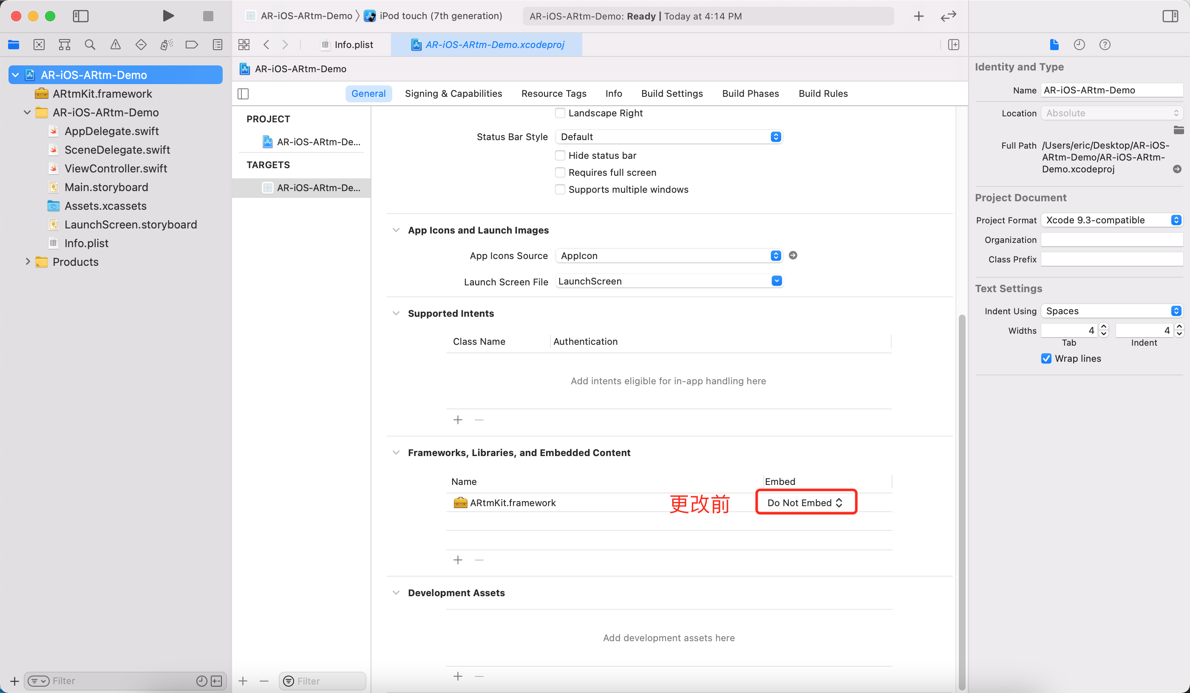Check Requires full screen
The width and height of the screenshot is (1190, 693).
point(560,173)
